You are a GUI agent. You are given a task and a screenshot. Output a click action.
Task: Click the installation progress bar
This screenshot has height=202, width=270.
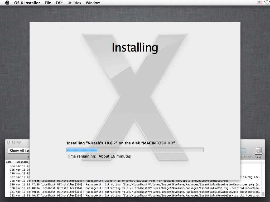click(135, 150)
